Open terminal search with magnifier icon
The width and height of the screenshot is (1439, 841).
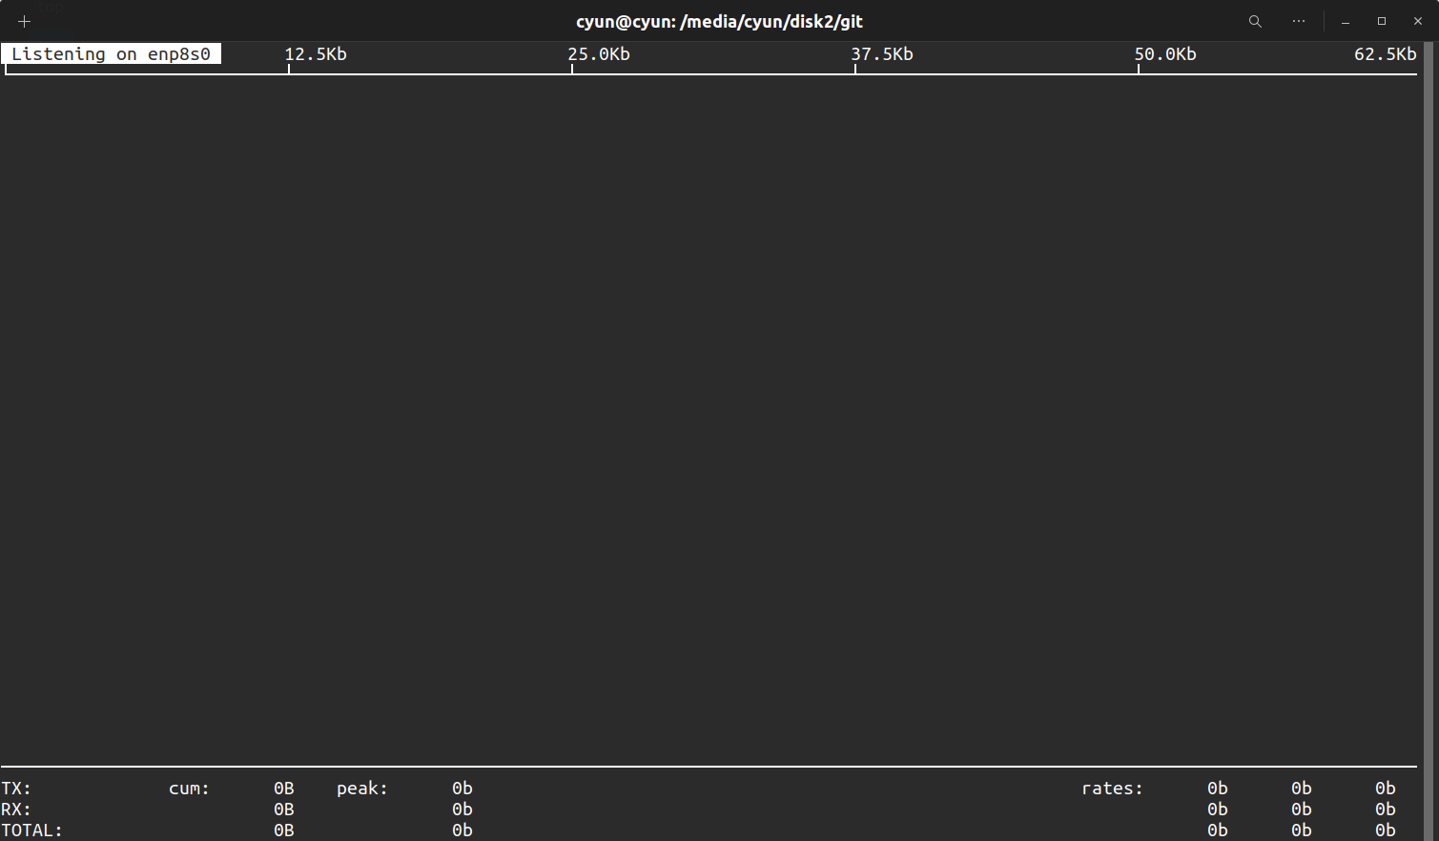coord(1255,21)
